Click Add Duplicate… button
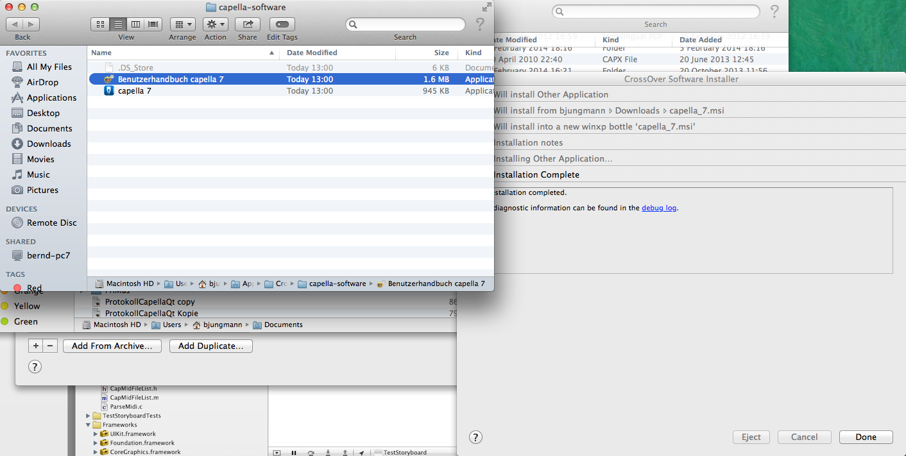Viewport: 906px width, 456px height. click(x=211, y=346)
